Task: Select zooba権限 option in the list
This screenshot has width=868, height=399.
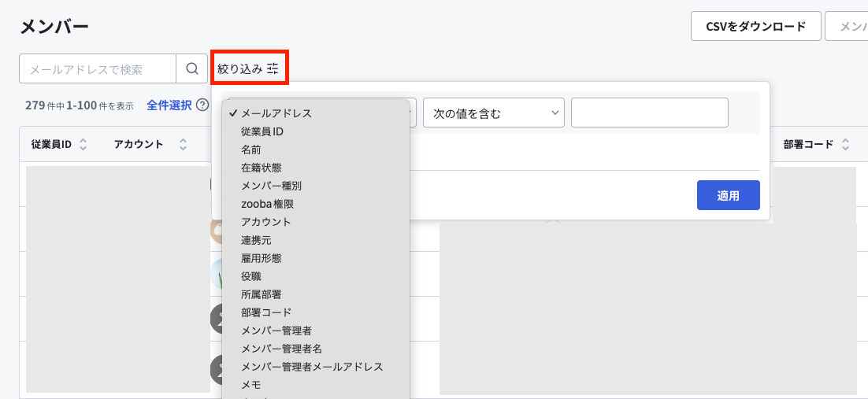Action: click(x=316, y=204)
